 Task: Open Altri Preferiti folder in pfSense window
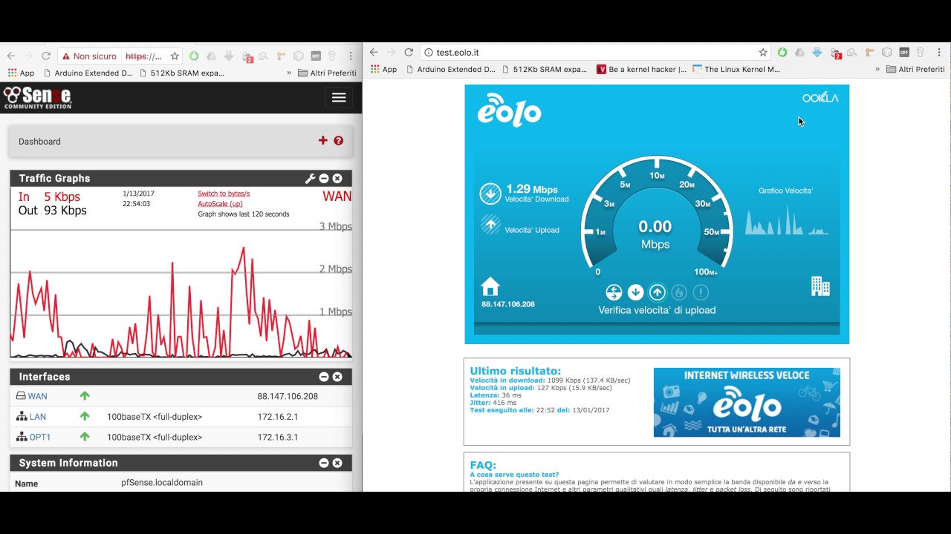click(x=327, y=73)
